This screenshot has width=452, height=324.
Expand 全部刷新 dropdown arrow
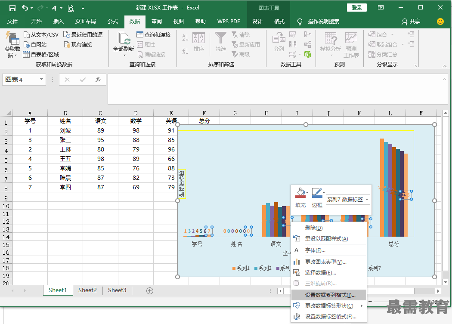click(x=124, y=55)
